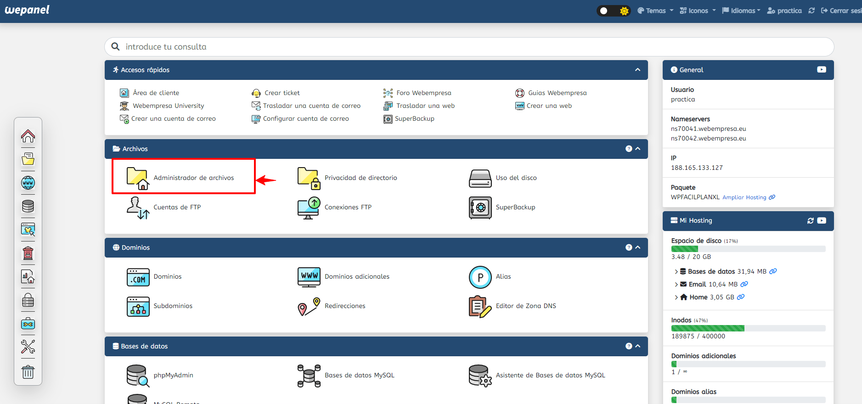Open Asistente de Bases de datos MySQL
The image size is (862, 404).
coord(537,376)
